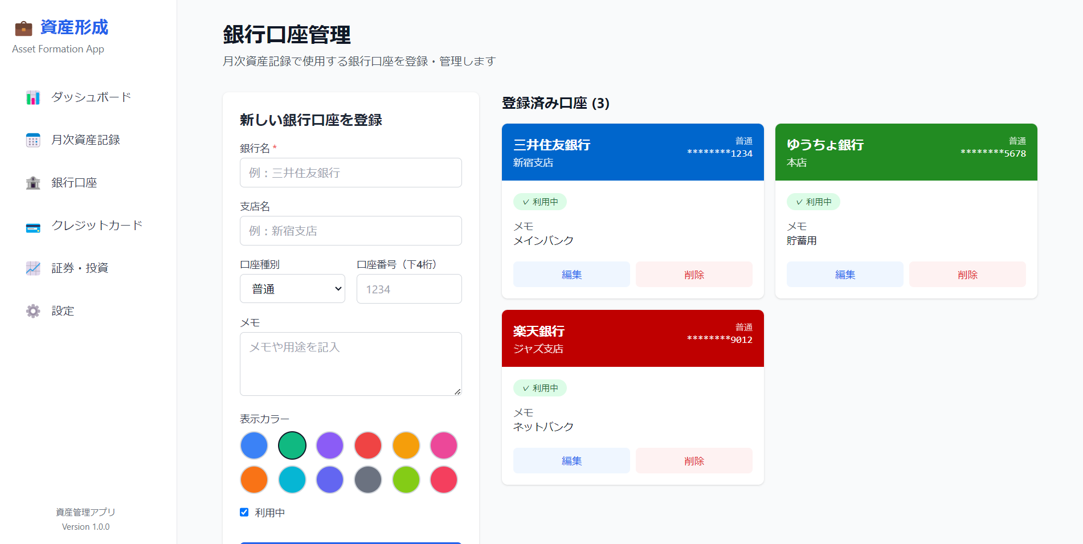Click 削除 on the ゆうちょ銀行 card
Viewport: 1083px width, 544px height.
coord(967,274)
